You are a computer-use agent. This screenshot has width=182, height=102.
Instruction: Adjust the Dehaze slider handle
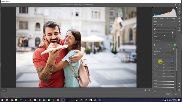[164, 88]
